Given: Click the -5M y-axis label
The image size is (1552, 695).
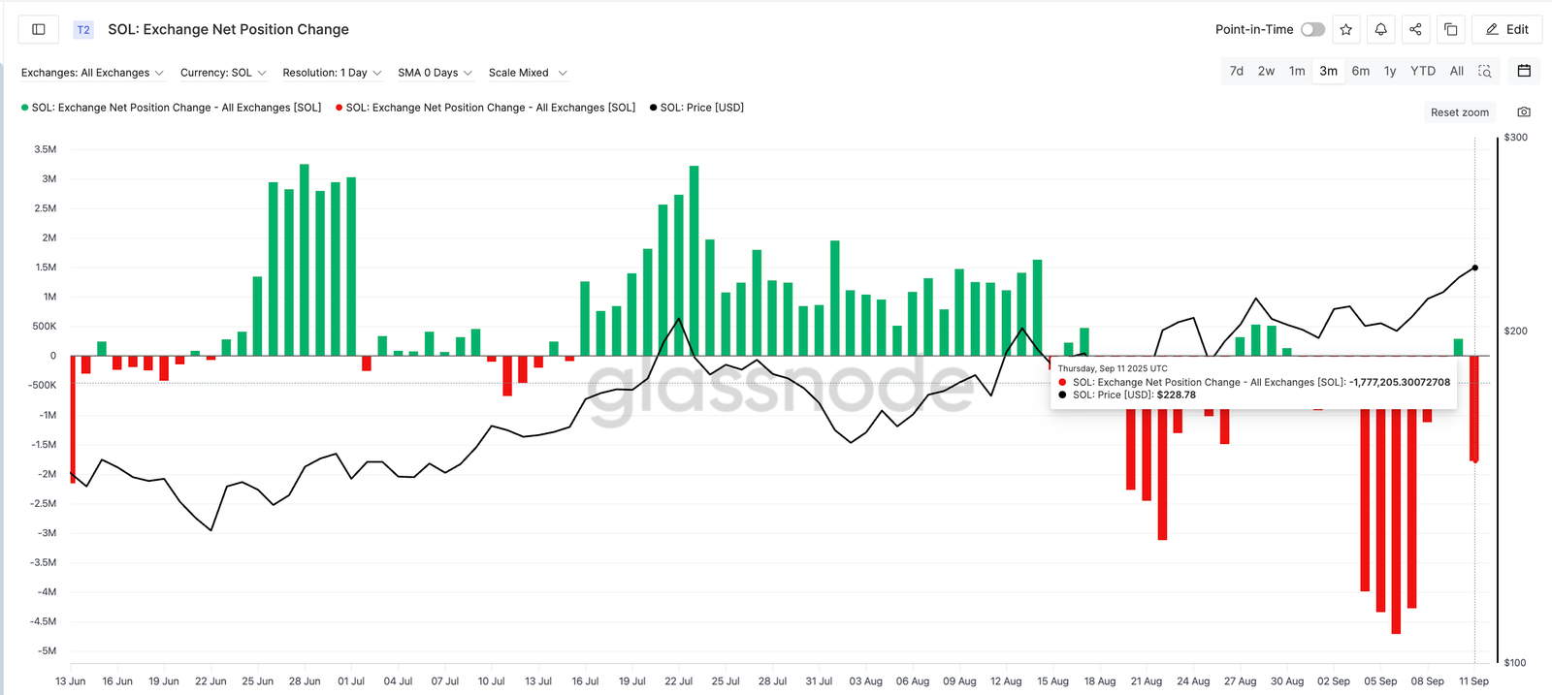Looking at the screenshot, I should point(47,650).
